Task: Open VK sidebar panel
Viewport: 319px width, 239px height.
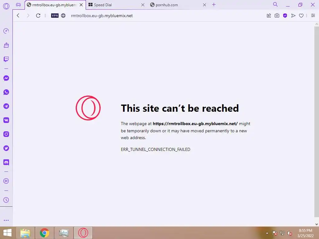Action: click(x=6, y=120)
